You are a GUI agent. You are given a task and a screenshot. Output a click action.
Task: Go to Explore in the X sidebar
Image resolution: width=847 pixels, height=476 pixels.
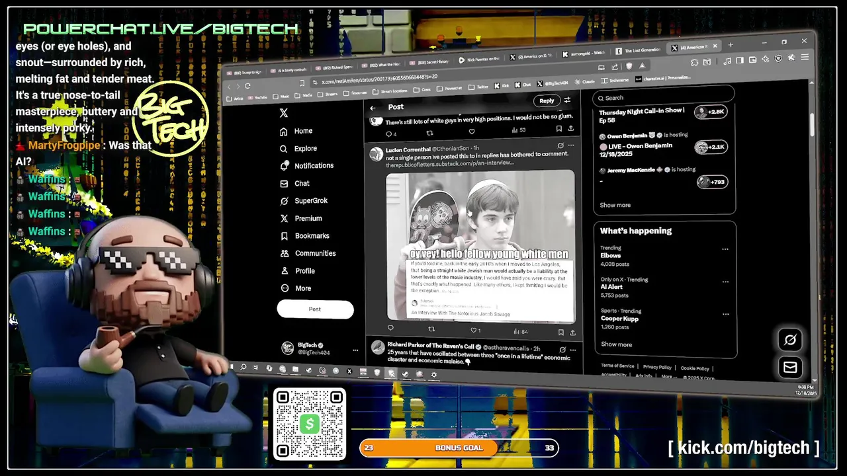[x=298, y=149]
